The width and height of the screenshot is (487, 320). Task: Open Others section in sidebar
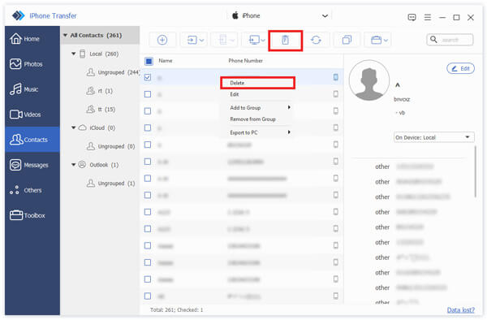coord(32,190)
